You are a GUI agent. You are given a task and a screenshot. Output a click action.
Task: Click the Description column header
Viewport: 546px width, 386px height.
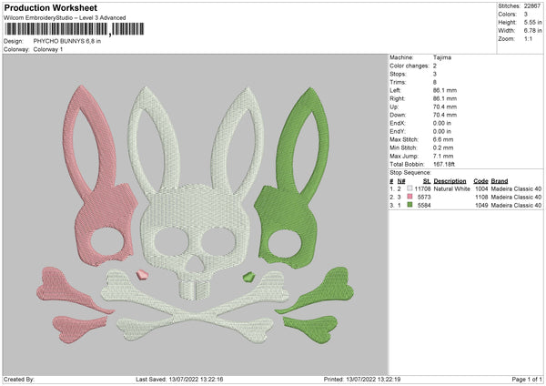tap(450, 181)
